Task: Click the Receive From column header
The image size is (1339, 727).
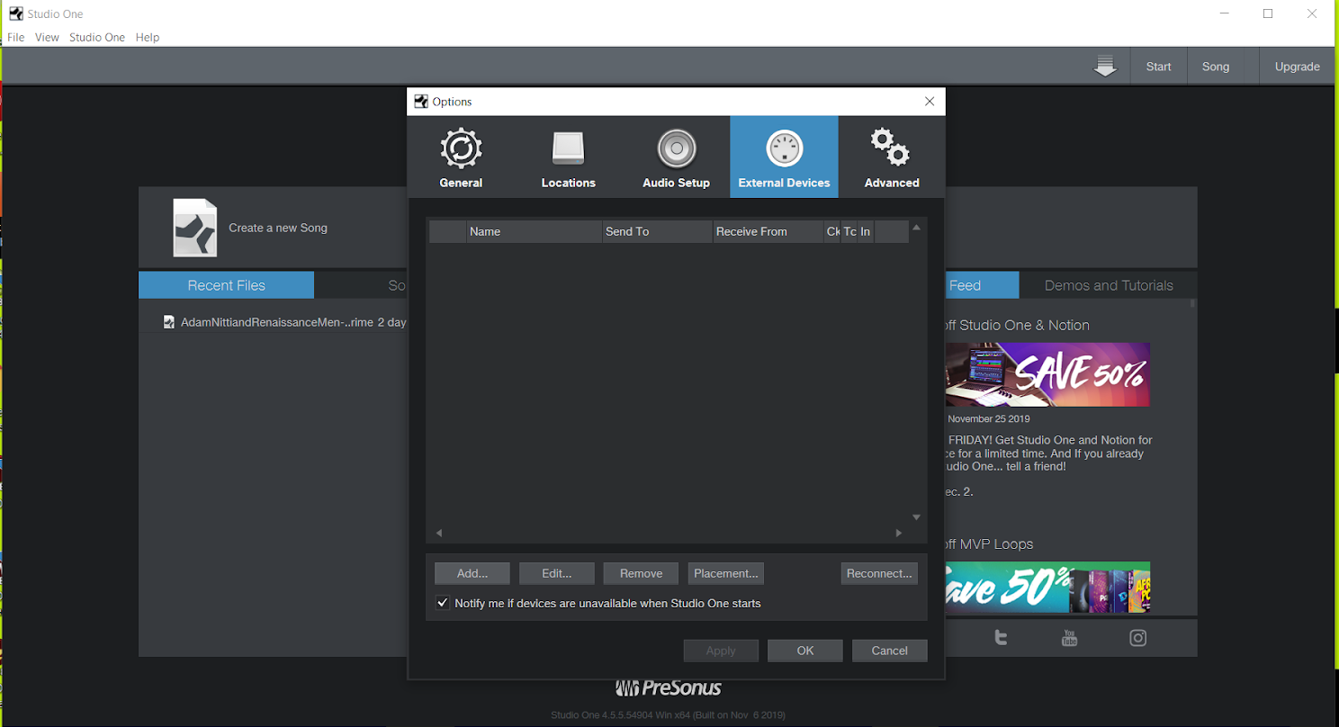Action: [768, 231]
